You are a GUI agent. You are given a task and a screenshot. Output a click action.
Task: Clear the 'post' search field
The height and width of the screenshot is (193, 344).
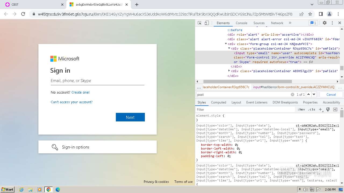click(x=292, y=94)
